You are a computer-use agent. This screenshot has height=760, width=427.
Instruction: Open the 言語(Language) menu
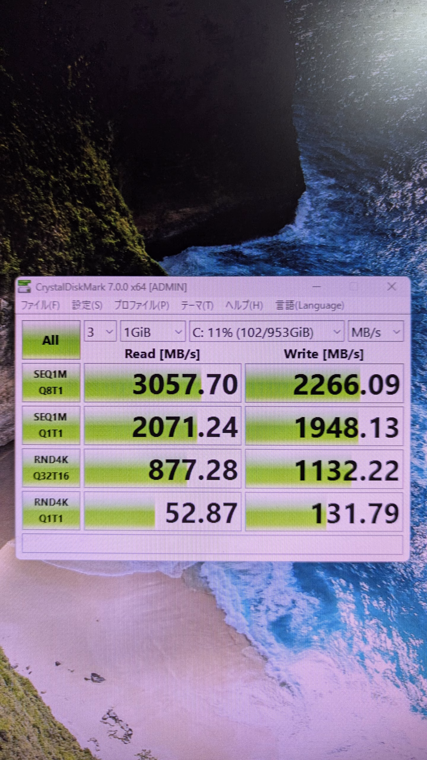310,305
